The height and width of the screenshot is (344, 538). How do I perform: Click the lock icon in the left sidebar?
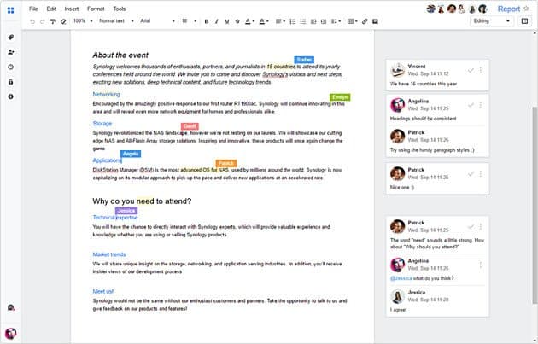pos(10,82)
